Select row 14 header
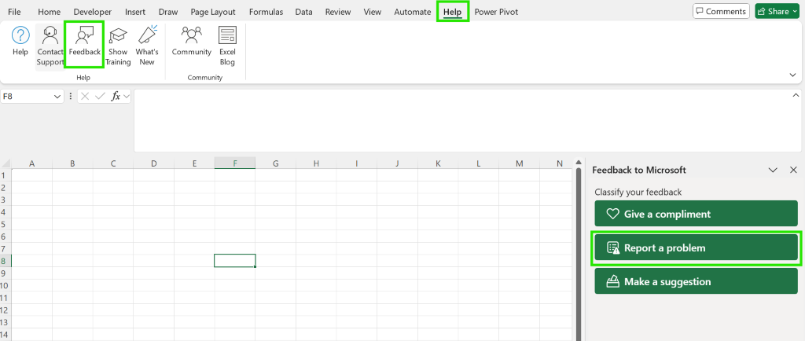Viewport: 805px width, 341px height. pyautogui.click(x=6, y=335)
